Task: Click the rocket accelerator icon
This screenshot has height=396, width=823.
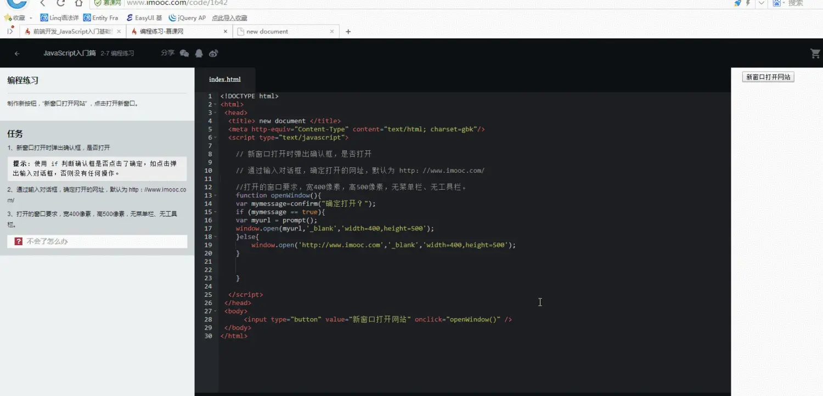Action: tap(737, 3)
